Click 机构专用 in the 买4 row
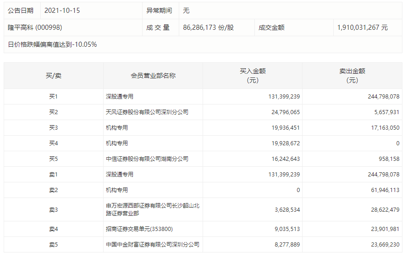This screenshot has width=413, height=258. (116, 143)
